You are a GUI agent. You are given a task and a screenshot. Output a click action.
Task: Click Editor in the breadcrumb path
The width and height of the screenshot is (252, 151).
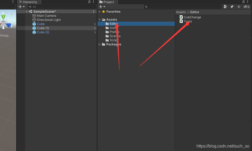195,12
